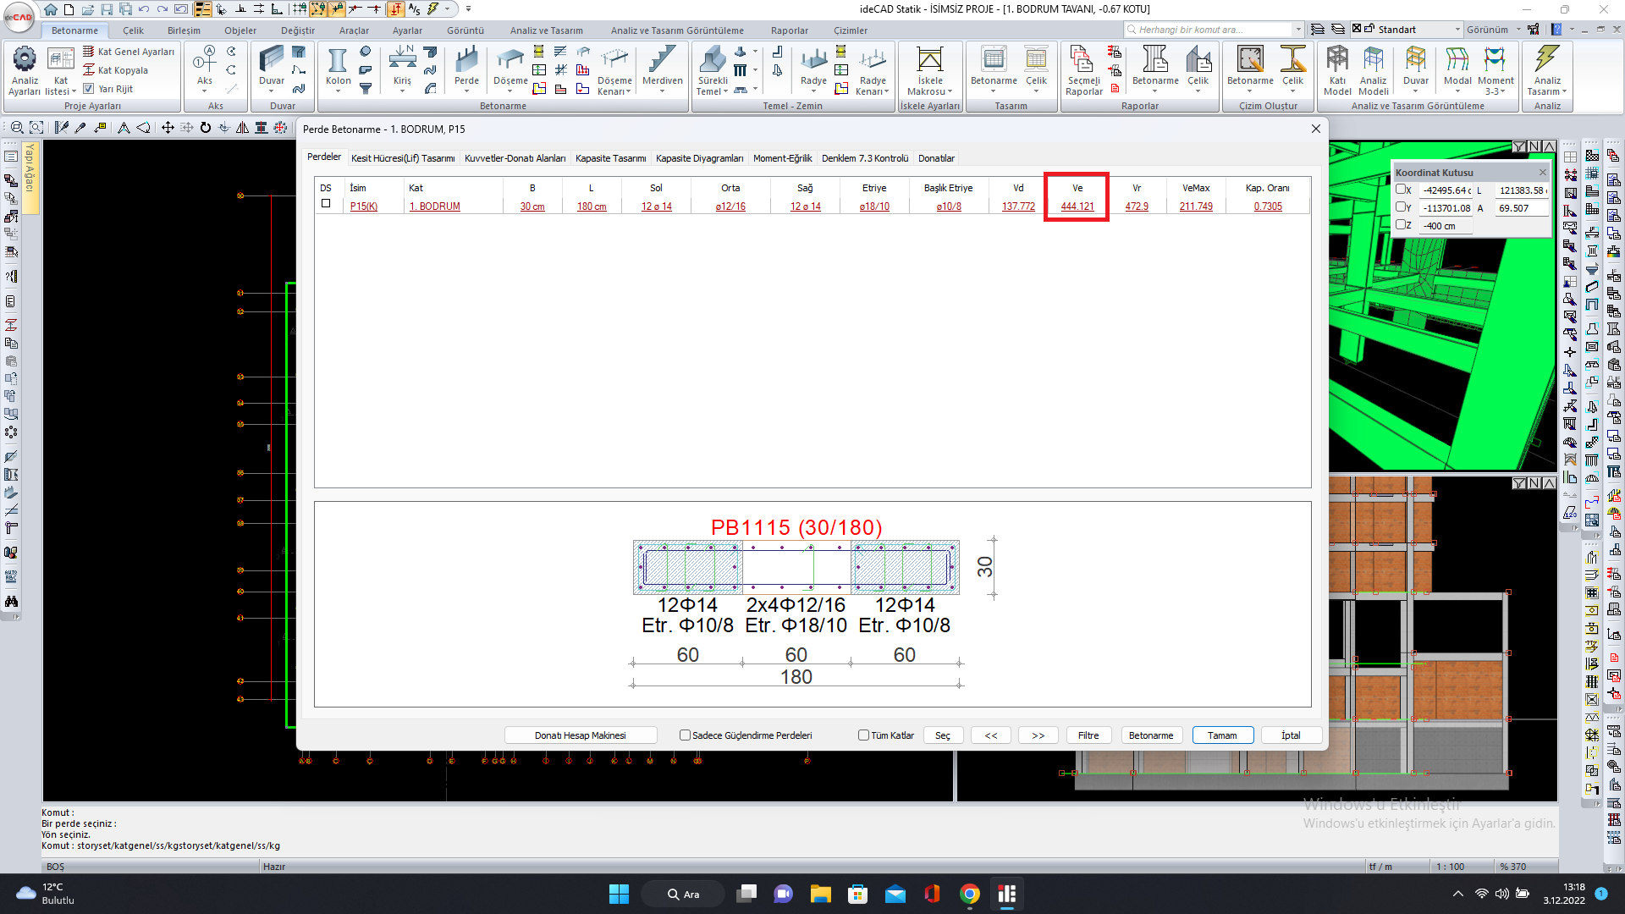
Task: Toggle Z lock in Koordinat Kutusu
Action: [1401, 225]
